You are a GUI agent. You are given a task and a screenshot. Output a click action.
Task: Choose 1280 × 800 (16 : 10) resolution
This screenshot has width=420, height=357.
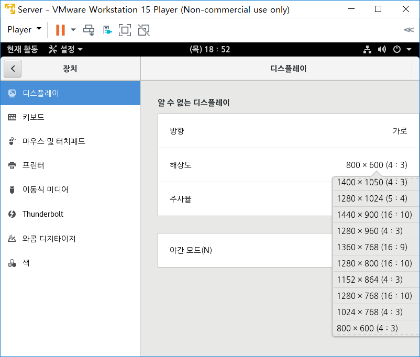point(376,263)
